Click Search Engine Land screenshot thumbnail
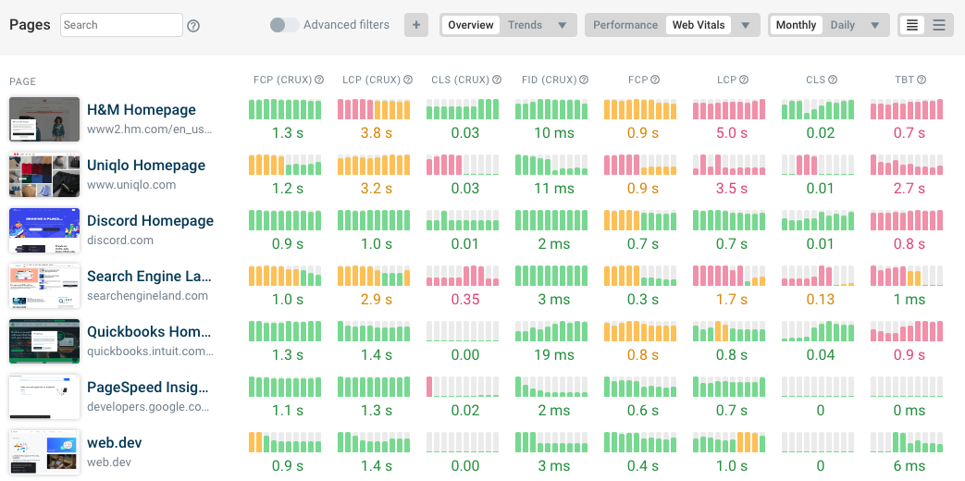 pos(44,286)
